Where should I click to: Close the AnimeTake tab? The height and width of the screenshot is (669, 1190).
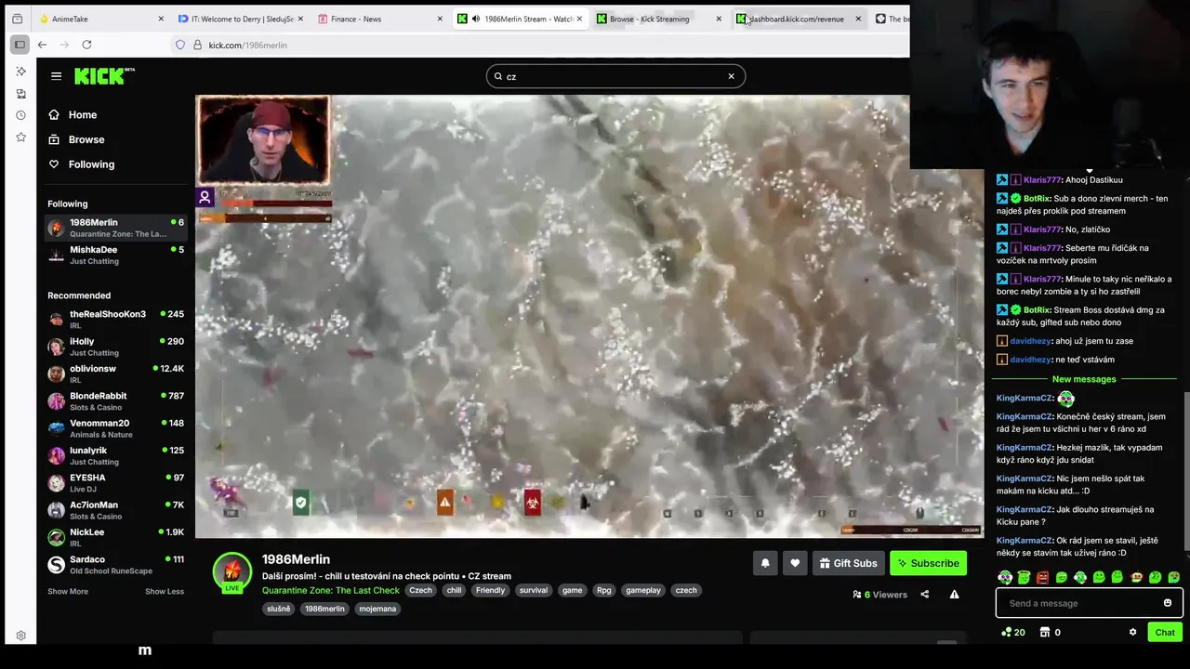coord(161,19)
